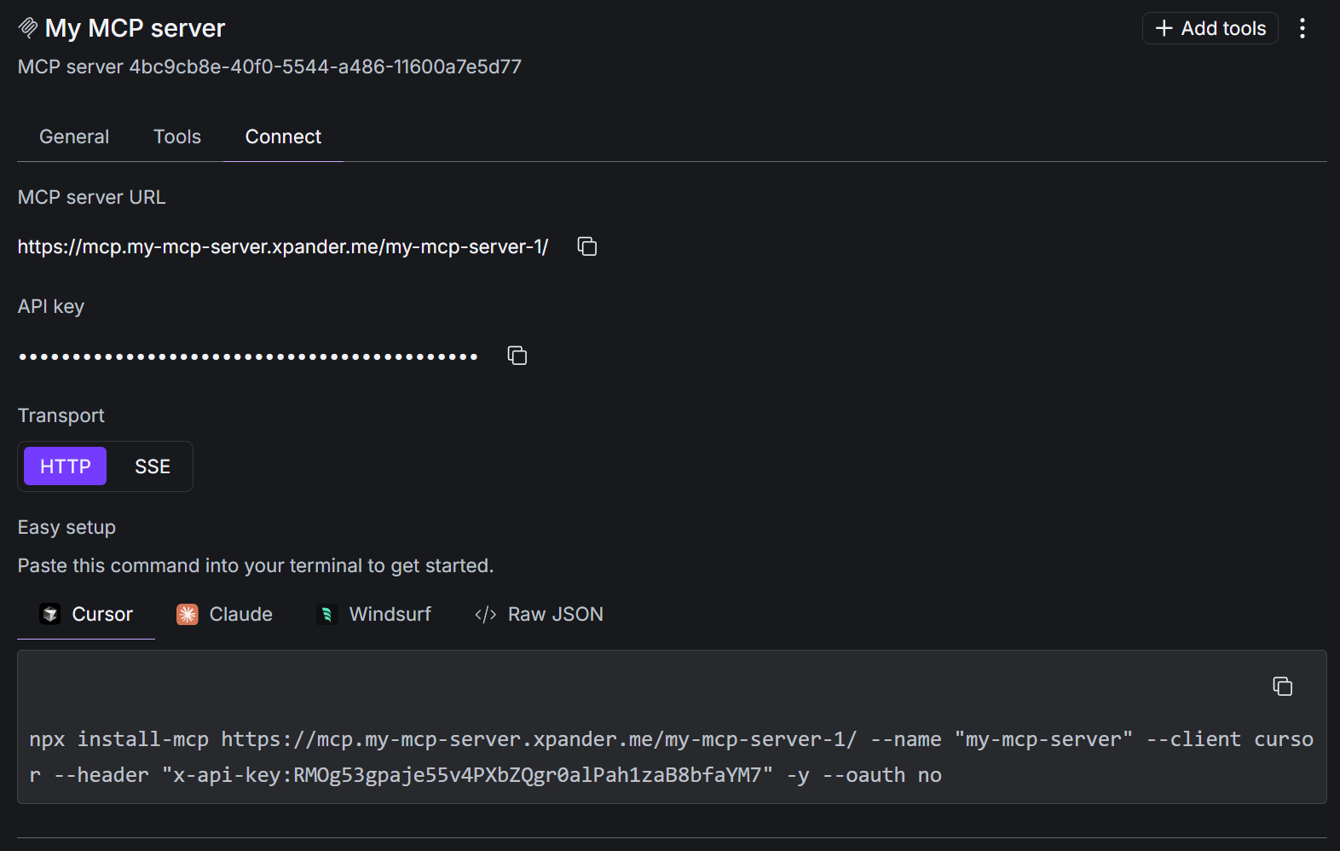Screen dimensions: 1340x851
Task: Switch to the General tab
Action: tap(73, 136)
